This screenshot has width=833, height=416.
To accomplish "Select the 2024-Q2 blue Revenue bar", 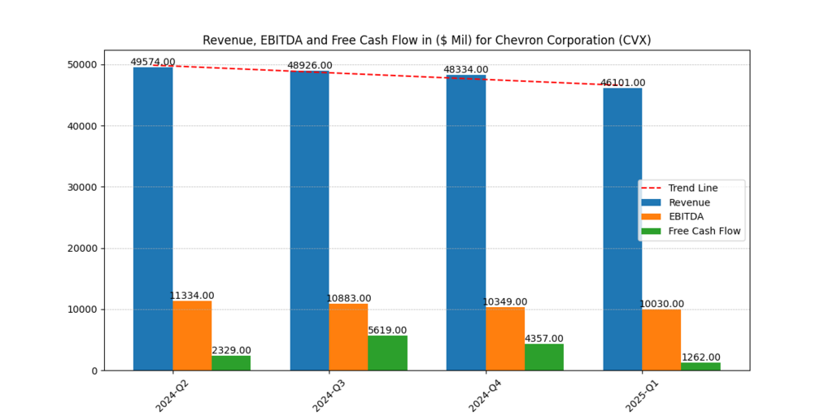I will pos(153,219).
